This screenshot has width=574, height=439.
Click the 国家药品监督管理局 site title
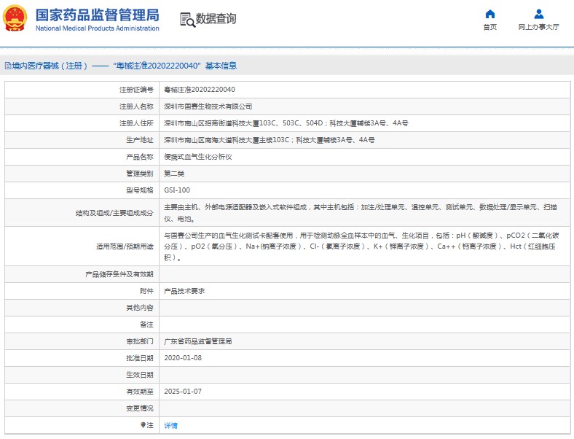point(97,14)
